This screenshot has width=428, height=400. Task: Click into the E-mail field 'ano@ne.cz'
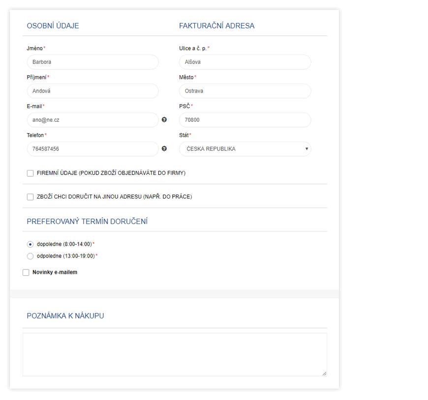pyautogui.click(x=92, y=120)
